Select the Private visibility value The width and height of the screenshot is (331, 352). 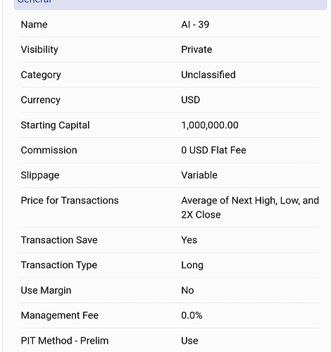(196, 49)
